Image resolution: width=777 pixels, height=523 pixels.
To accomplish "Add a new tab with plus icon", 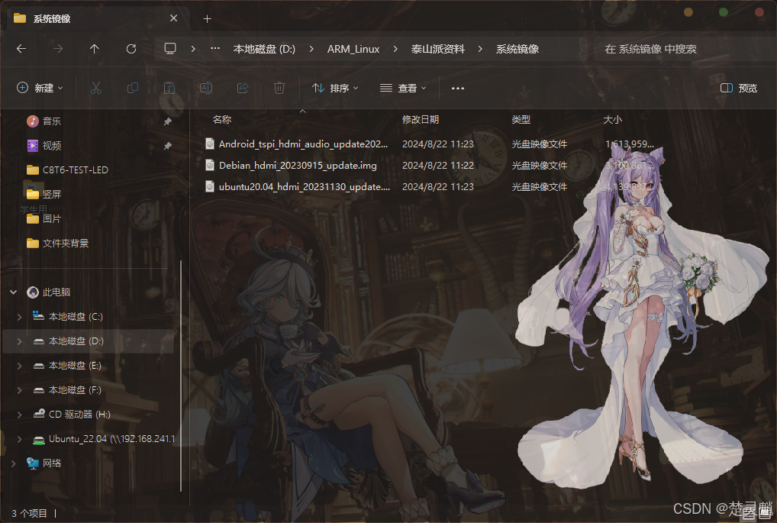I will pos(207,19).
